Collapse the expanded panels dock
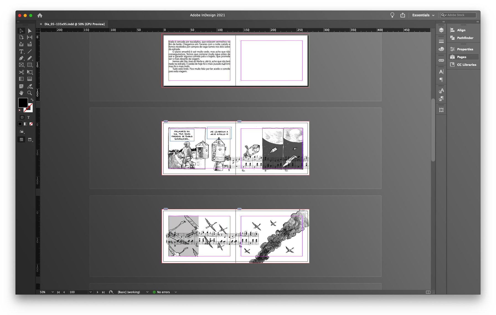Screen dimensions: 496x315 click(477, 22)
